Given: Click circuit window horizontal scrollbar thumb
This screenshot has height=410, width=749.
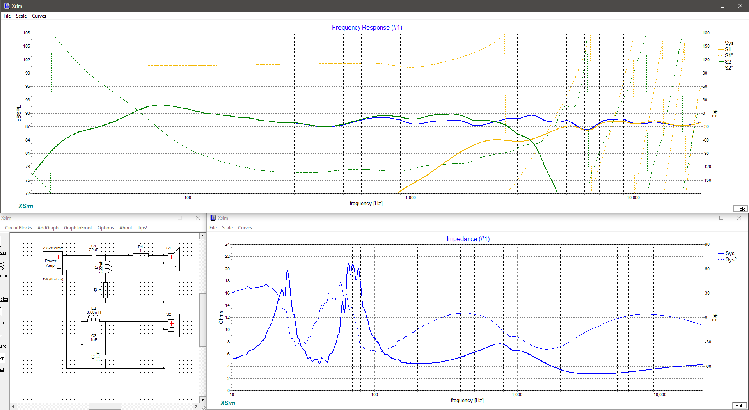Looking at the screenshot, I should click(x=105, y=406).
